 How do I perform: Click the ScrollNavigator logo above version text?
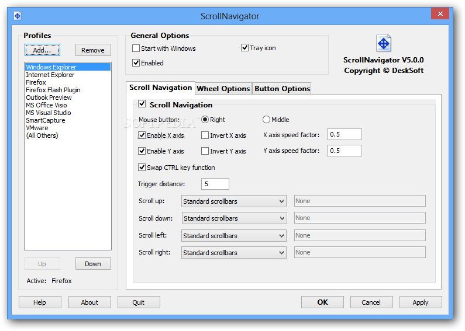(384, 43)
